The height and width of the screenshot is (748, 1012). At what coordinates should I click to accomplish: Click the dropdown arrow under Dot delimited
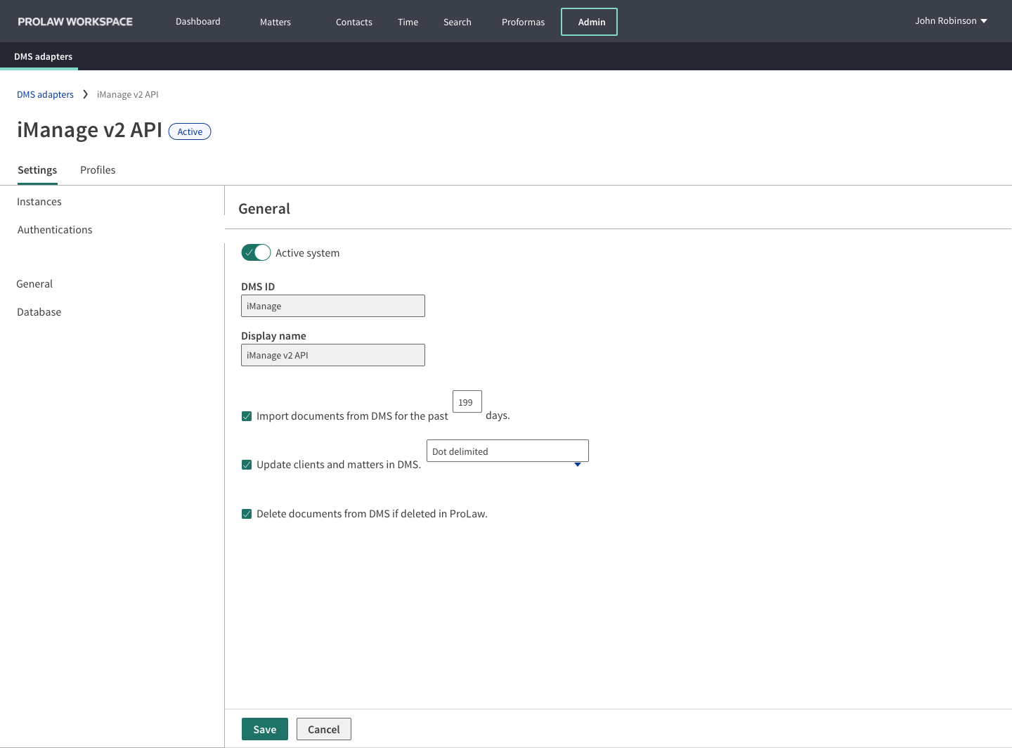578,465
